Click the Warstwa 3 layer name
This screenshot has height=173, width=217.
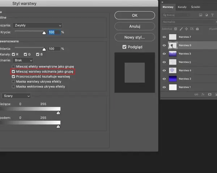click(x=185, y=54)
